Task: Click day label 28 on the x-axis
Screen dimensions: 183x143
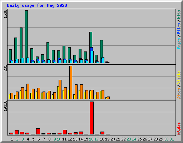Action: [x=155, y=139]
